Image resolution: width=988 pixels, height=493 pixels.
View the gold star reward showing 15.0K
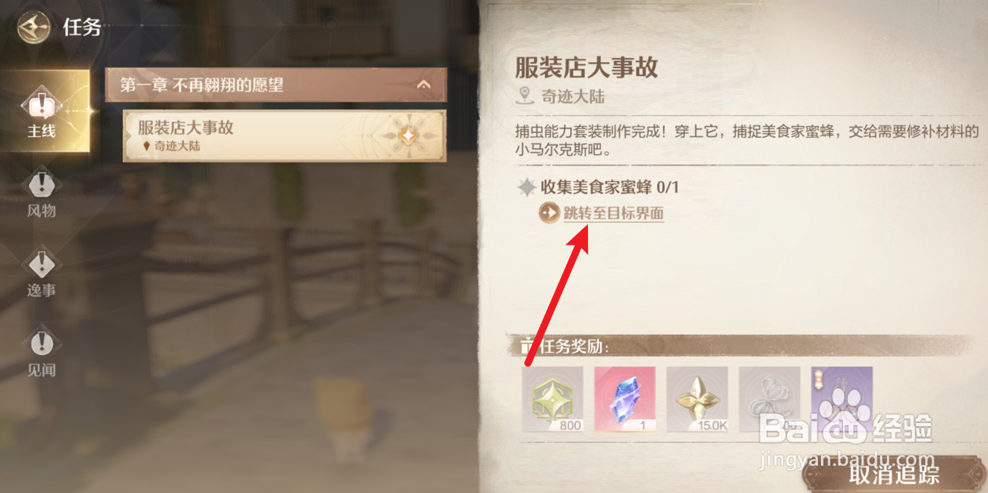point(697,400)
